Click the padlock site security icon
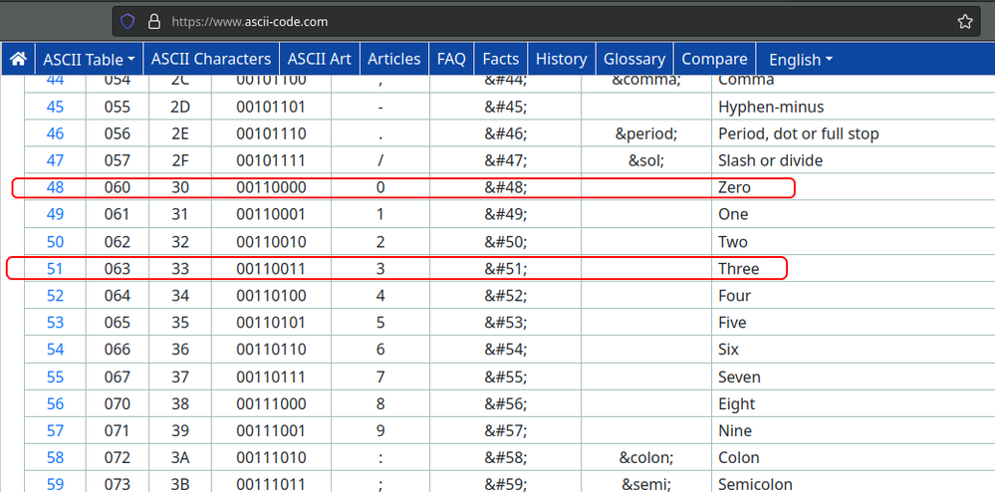Screen dimensions: 995x492 [x=154, y=22]
